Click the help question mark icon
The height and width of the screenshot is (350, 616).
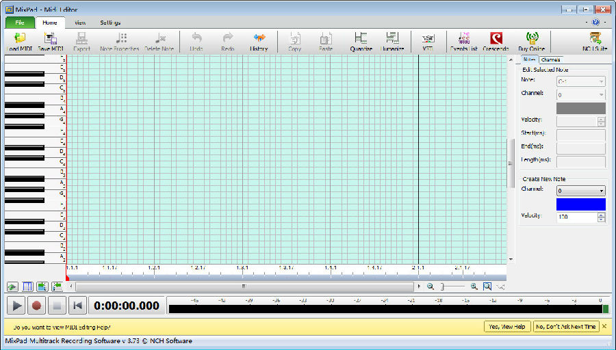point(595,23)
